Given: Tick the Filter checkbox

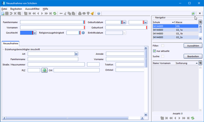Looking at the screenshot, I should [x=163, y=46].
